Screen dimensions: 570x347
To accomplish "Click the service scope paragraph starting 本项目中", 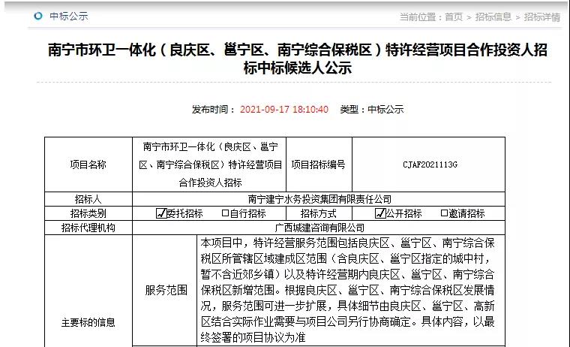I will tap(347, 290).
